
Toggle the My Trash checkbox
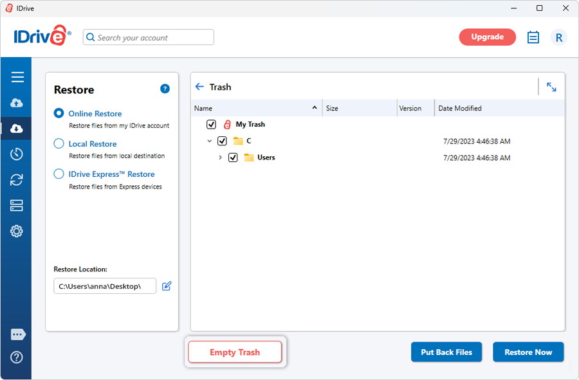click(x=211, y=125)
